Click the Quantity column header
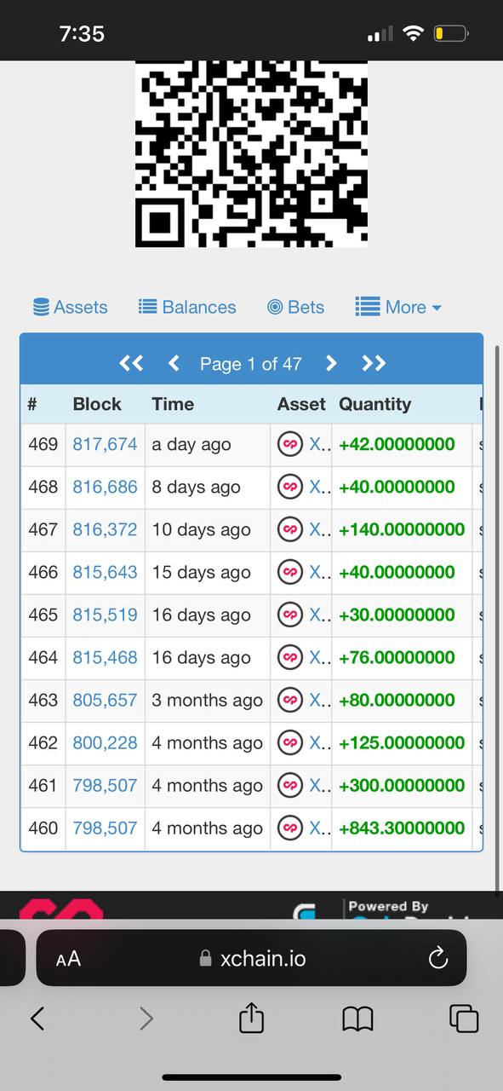Viewport: 503px width, 1091px height. click(374, 404)
